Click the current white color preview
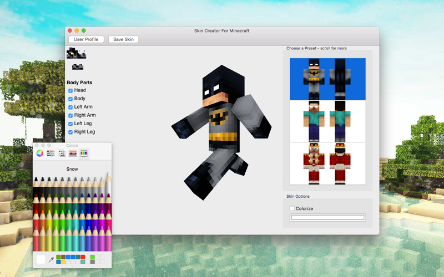 [41, 259]
